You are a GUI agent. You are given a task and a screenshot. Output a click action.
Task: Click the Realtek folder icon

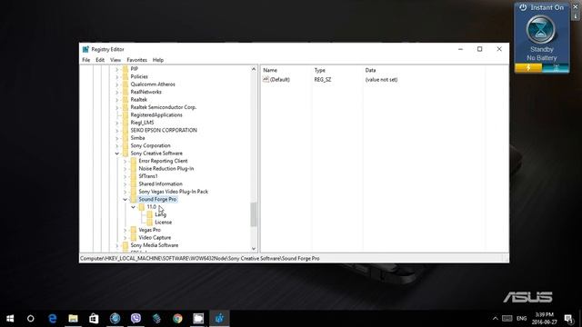[x=125, y=100]
